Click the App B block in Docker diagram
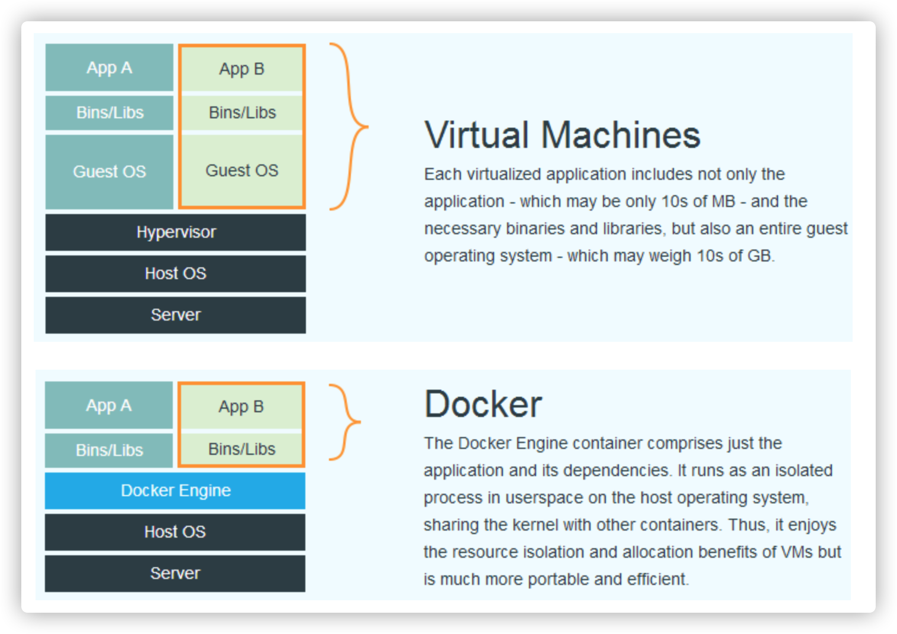897x634 pixels. point(241,406)
